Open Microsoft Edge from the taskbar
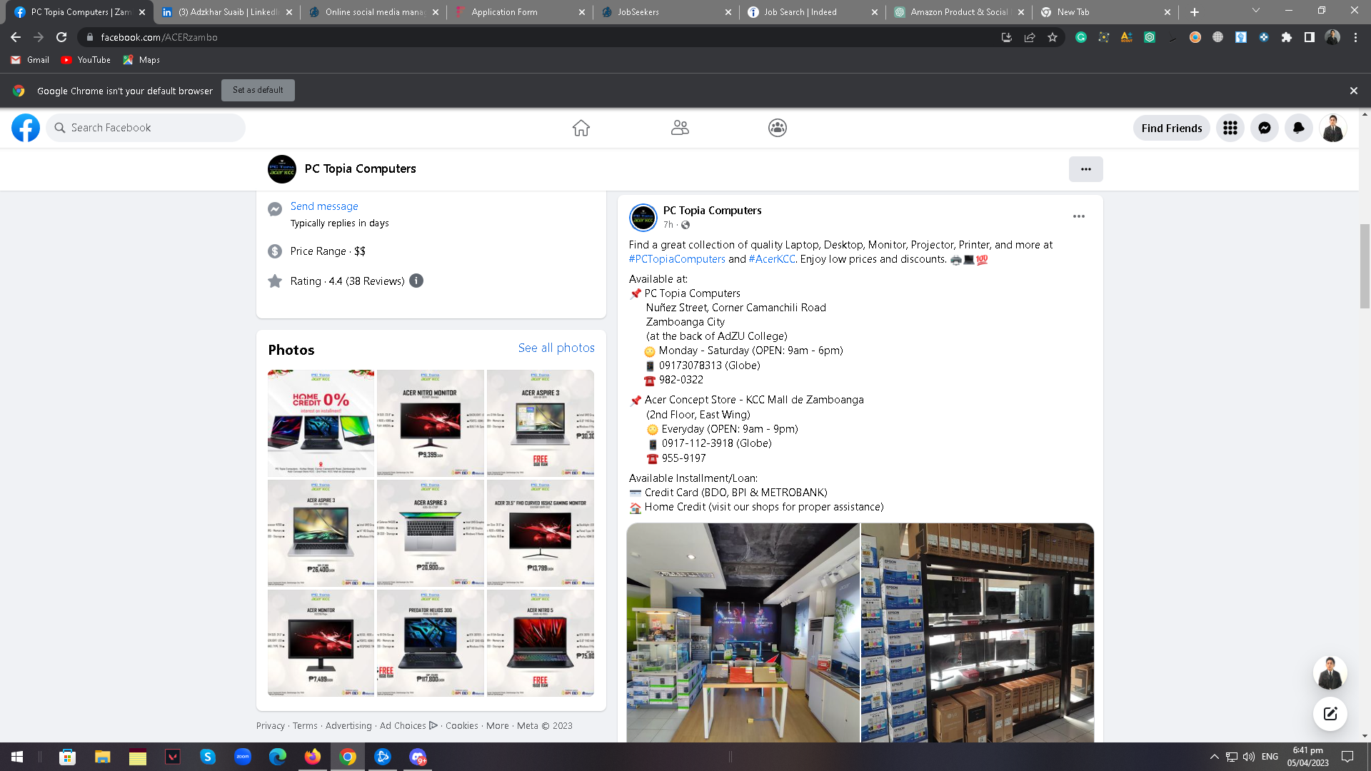The width and height of the screenshot is (1371, 771). tap(278, 757)
